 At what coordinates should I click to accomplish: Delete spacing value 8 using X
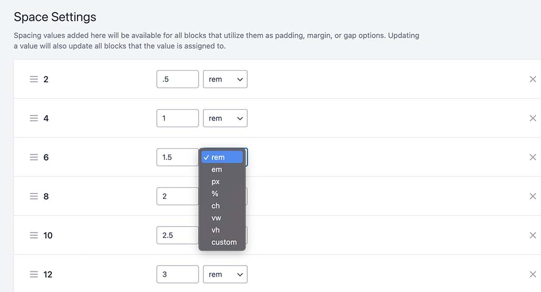coord(533,196)
